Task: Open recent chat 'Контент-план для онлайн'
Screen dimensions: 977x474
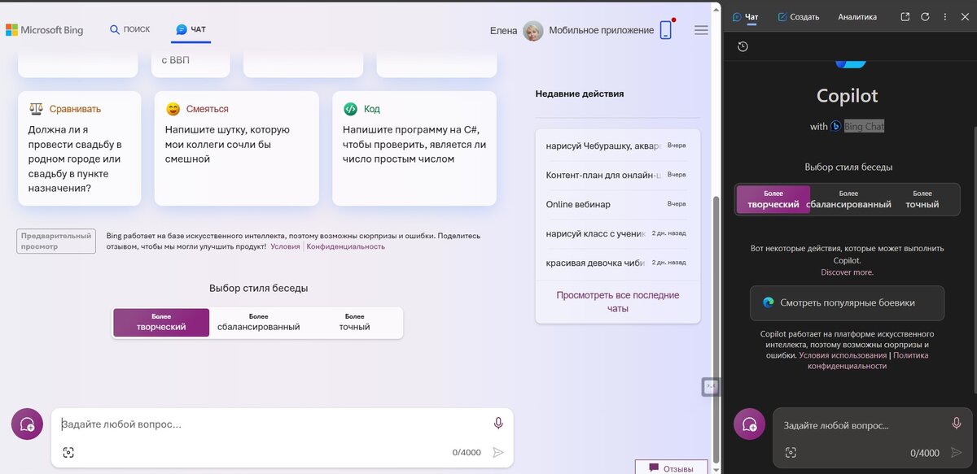Action: [616, 175]
